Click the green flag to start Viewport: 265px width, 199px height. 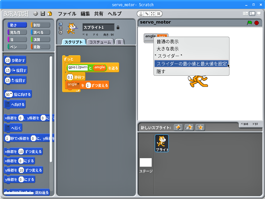249,23
